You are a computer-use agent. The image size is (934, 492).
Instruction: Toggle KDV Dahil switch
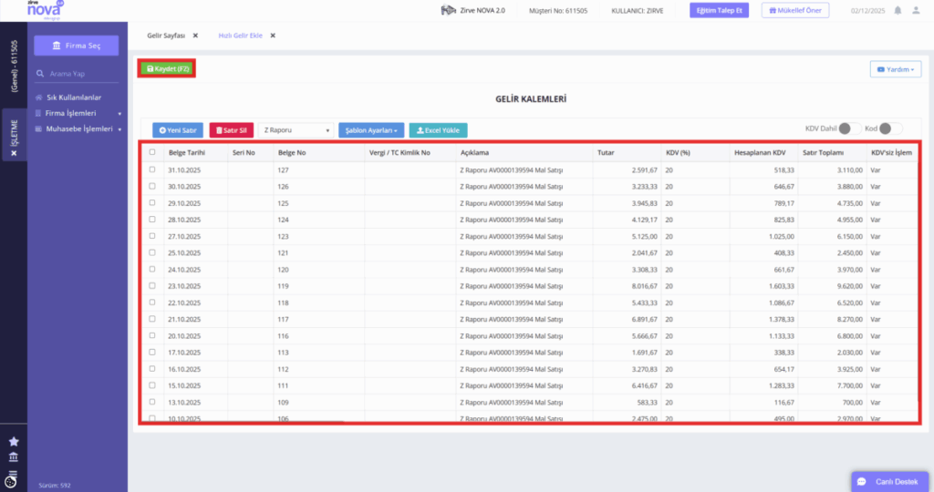pyautogui.click(x=849, y=128)
